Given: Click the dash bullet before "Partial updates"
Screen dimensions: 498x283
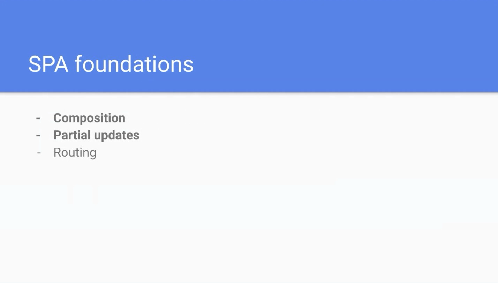Looking at the screenshot, I should tap(38, 135).
